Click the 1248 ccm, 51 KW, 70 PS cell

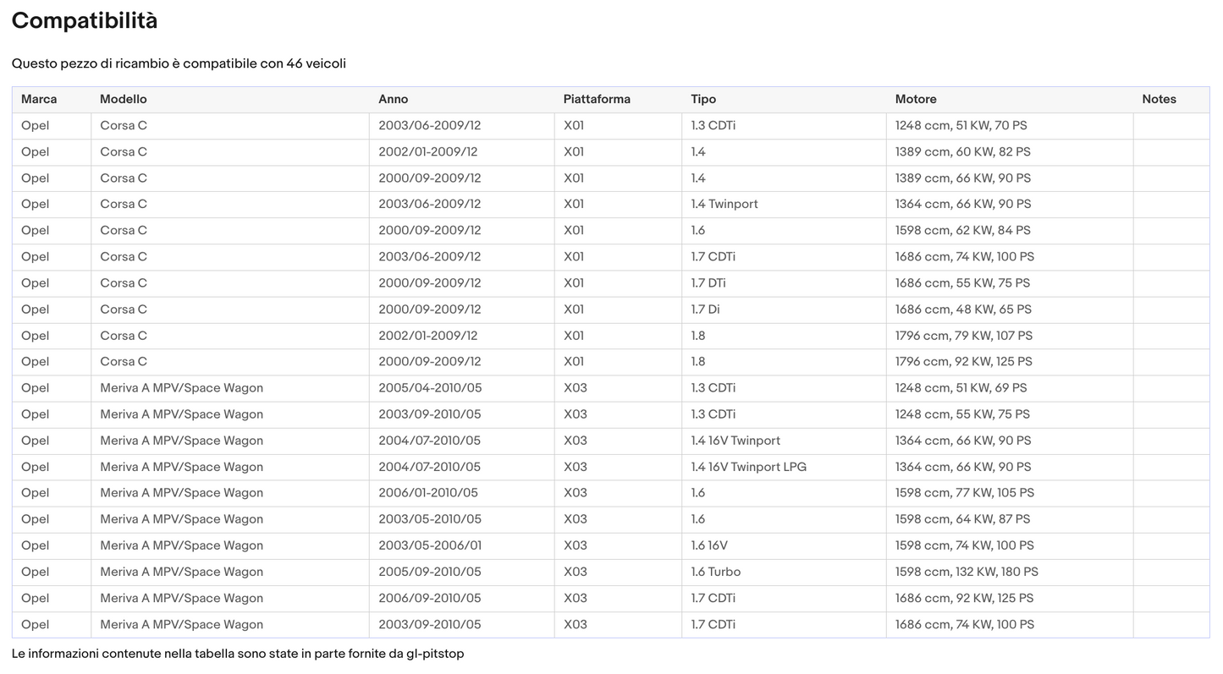click(961, 125)
